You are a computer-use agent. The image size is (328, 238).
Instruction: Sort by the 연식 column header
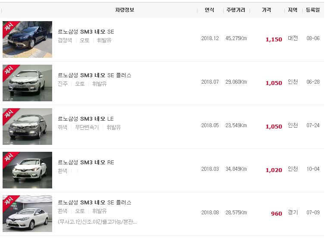209,10
